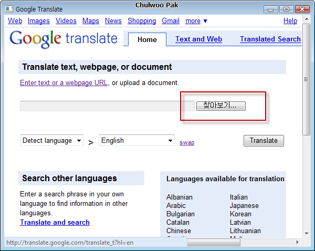The image size is (315, 251).
Task: Open the Detect language dropdown
Action: [x=51, y=140]
